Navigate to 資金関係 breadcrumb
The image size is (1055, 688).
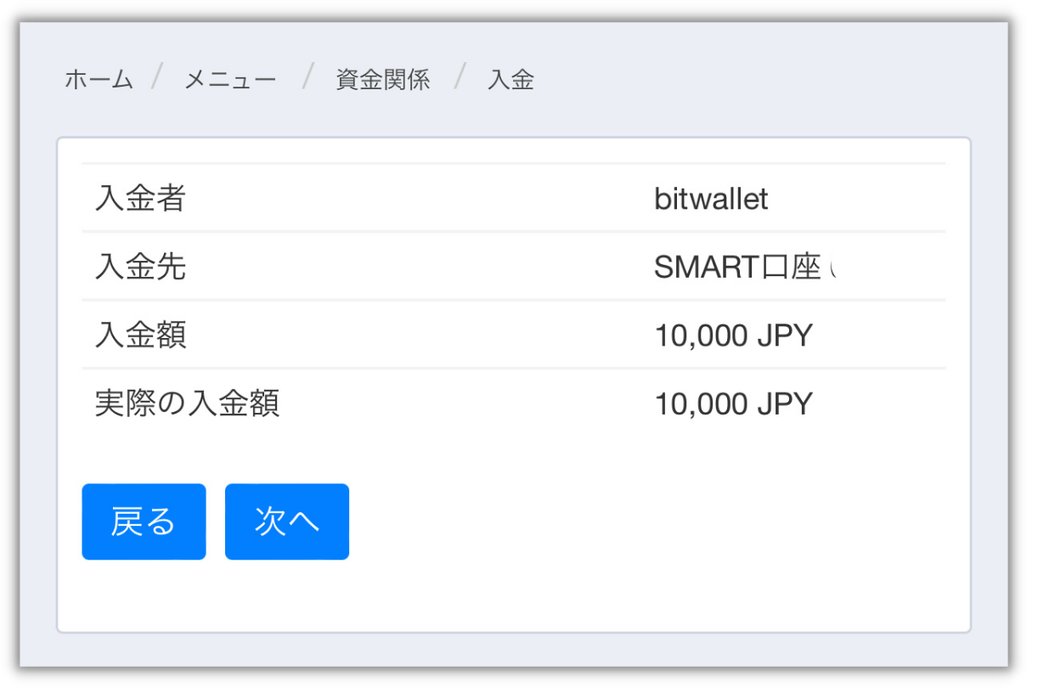click(383, 80)
